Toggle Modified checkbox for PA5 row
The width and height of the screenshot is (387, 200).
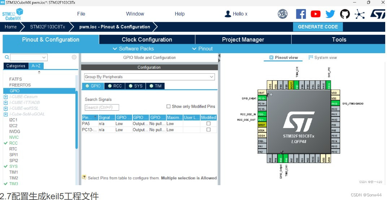pyautogui.click(x=209, y=123)
